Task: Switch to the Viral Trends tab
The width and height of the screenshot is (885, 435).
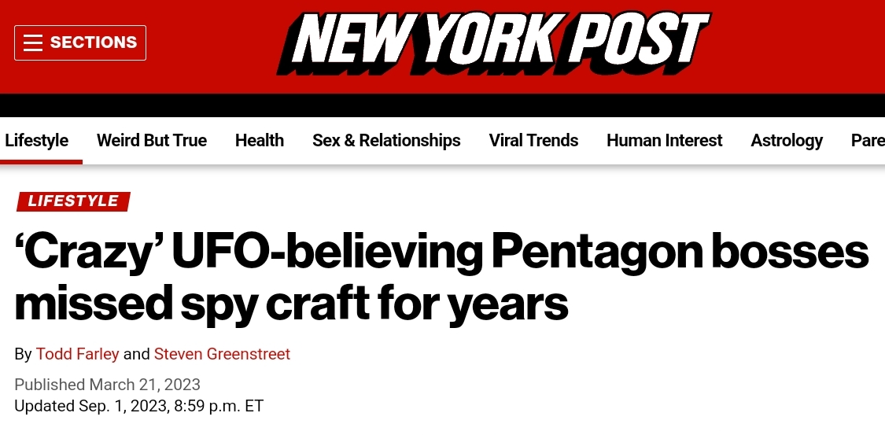Action: click(533, 141)
